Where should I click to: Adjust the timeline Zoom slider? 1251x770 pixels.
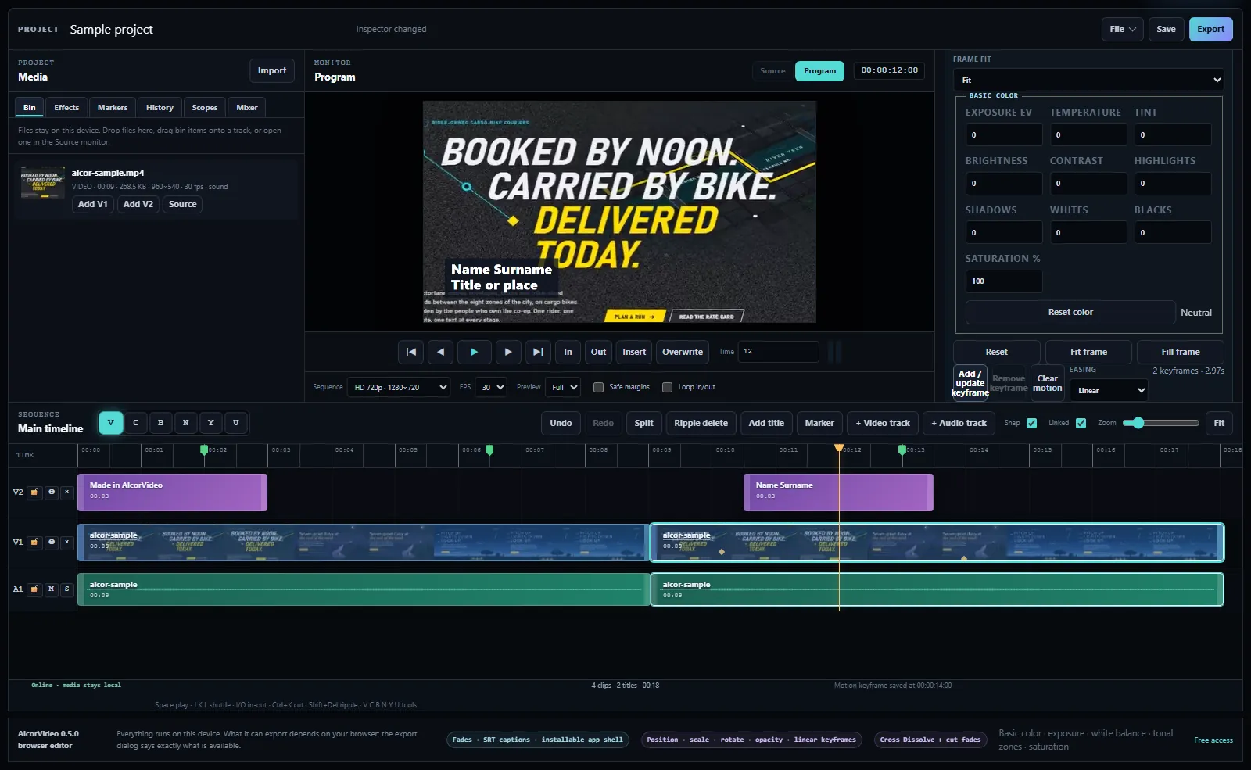[1160, 423]
